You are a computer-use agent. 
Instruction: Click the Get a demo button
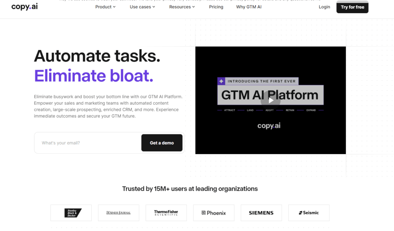click(x=162, y=143)
